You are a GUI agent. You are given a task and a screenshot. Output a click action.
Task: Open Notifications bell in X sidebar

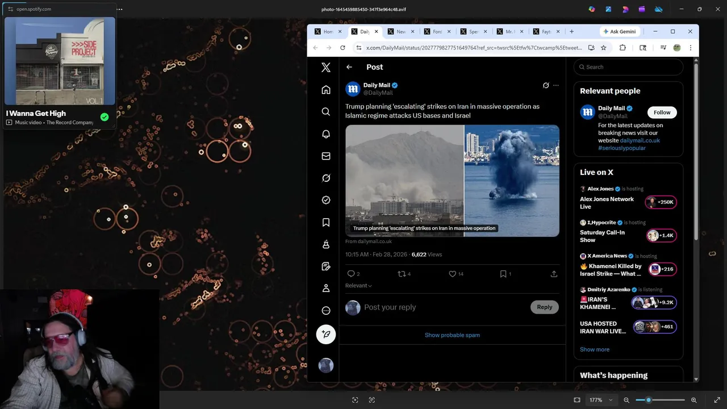tap(326, 134)
